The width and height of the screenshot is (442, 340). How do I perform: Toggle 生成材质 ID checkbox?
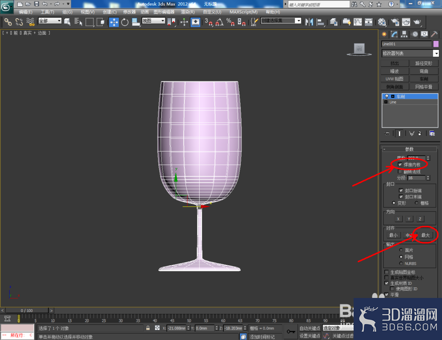pos(386,283)
